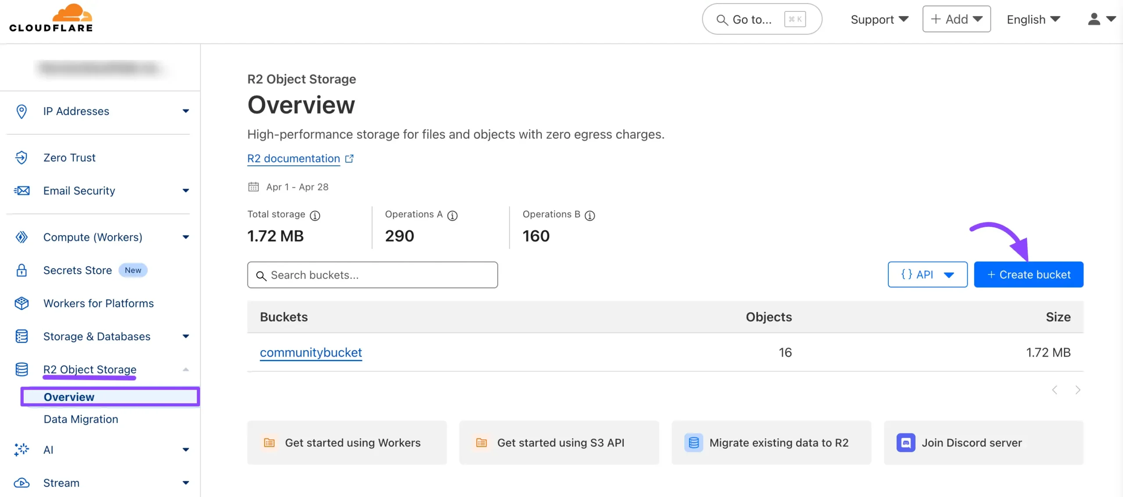Expand the IP Addresses menu arrow

pyautogui.click(x=186, y=111)
